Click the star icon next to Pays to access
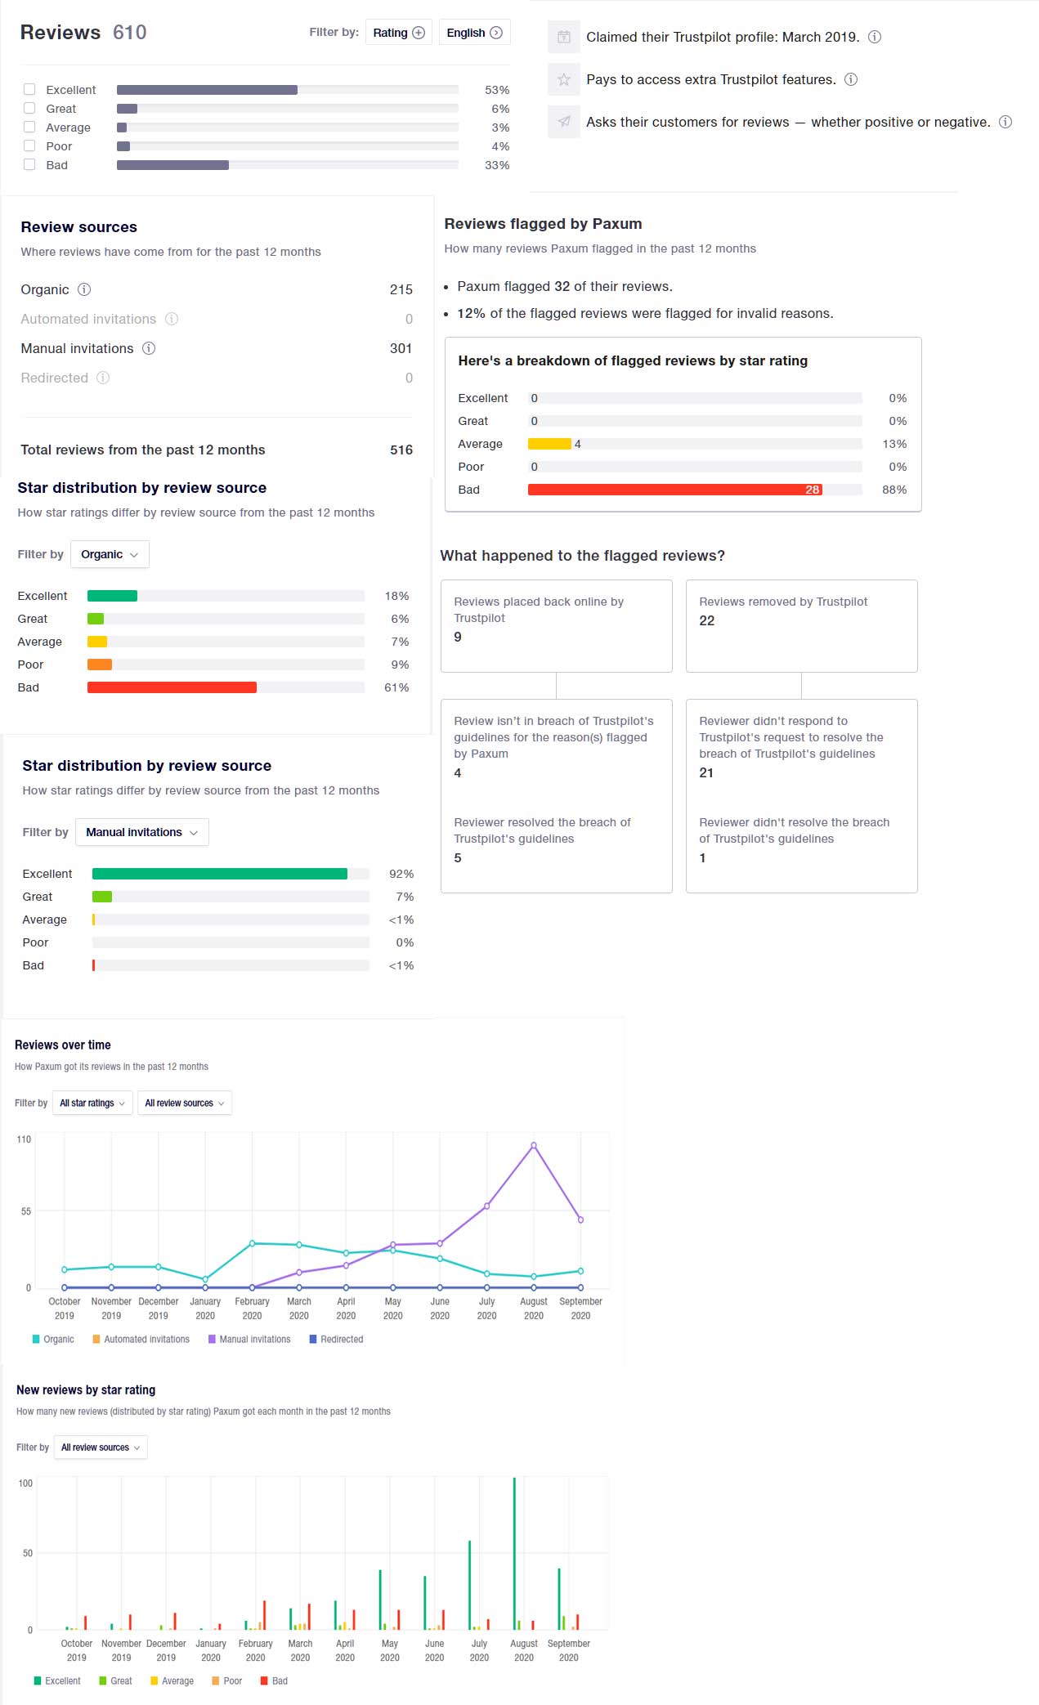1039x1705 pixels. 564,79
